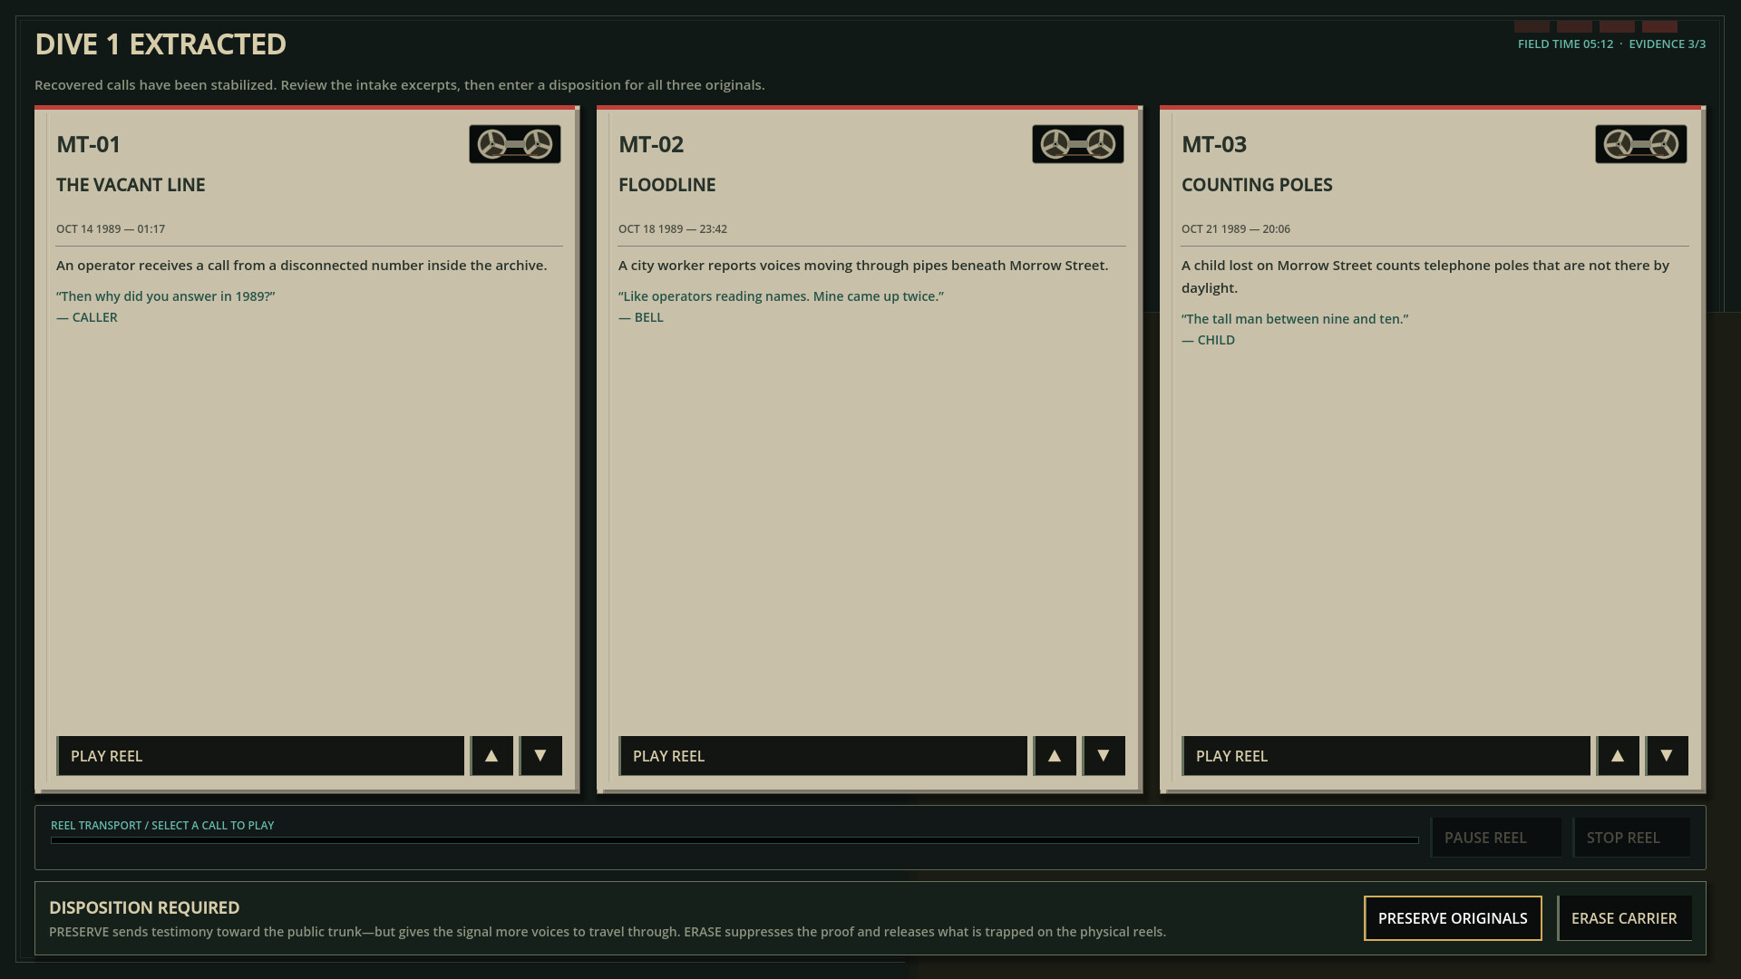Image resolution: width=1741 pixels, height=979 pixels.
Task: Click the up arrow on MT-02 card
Action: pos(1055,756)
